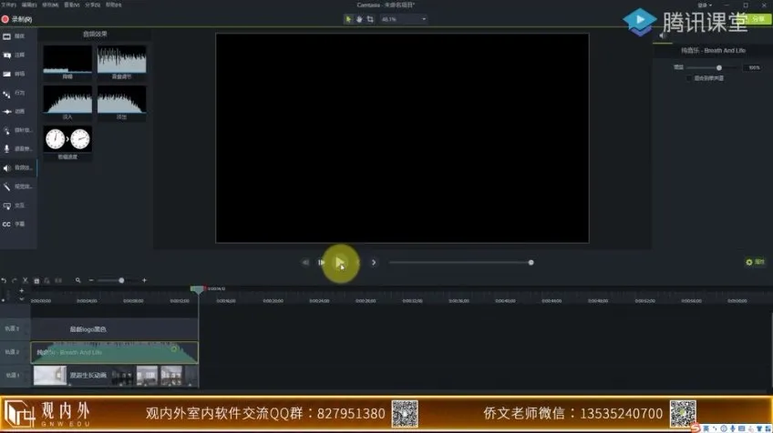Click the Redo icon in timeline toolbar
This screenshot has width=773, height=433.
[15, 280]
